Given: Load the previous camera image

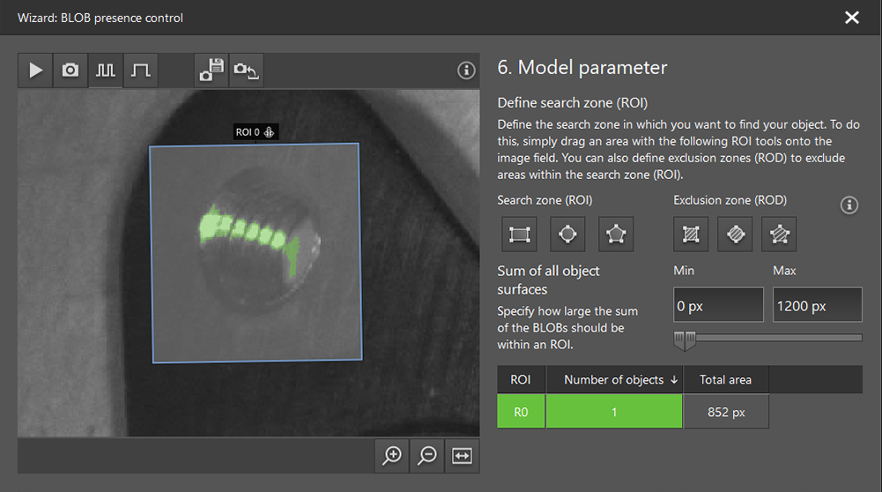Looking at the screenshot, I should 246,71.
